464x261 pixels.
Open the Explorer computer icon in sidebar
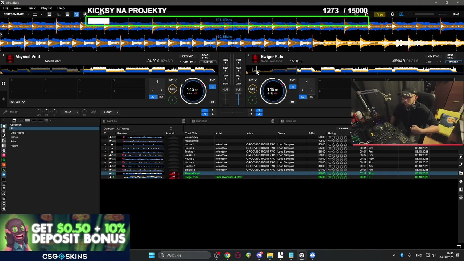(4, 184)
